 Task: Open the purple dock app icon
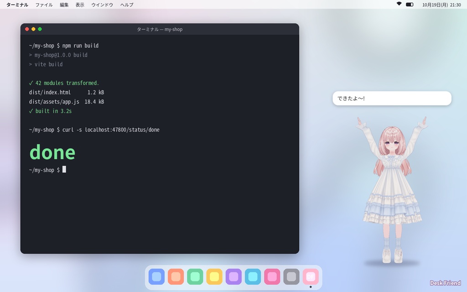coord(233,276)
